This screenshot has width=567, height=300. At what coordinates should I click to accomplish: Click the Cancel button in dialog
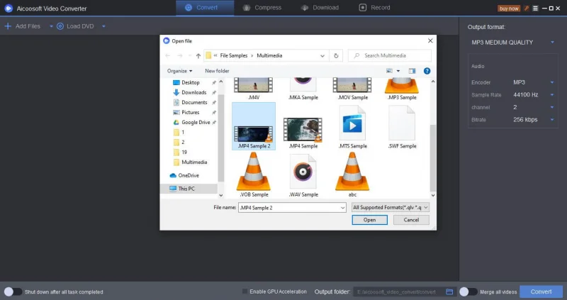(411, 220)
